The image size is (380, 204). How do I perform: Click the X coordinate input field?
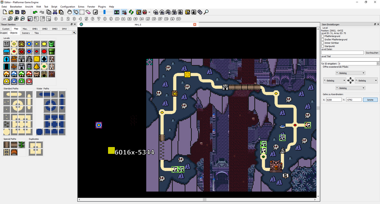coord(334,100)
